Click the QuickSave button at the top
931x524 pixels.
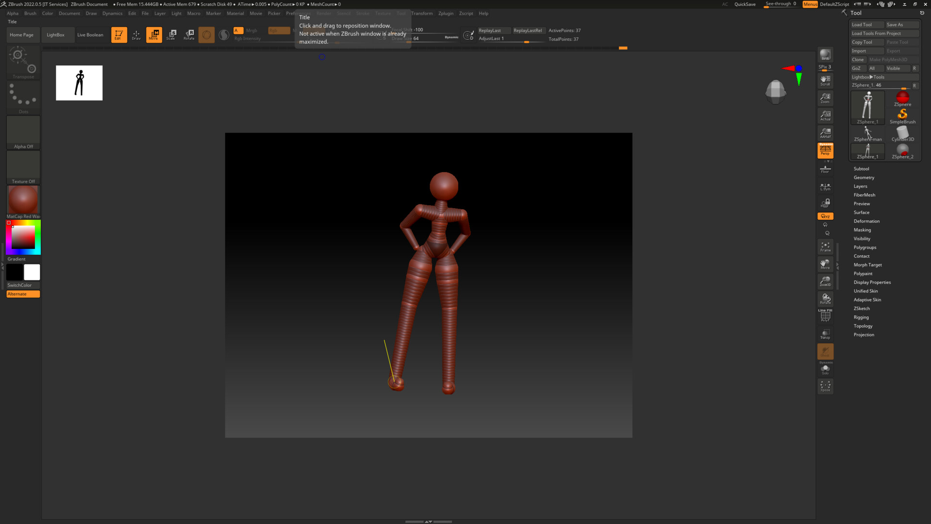pos(745,4)
